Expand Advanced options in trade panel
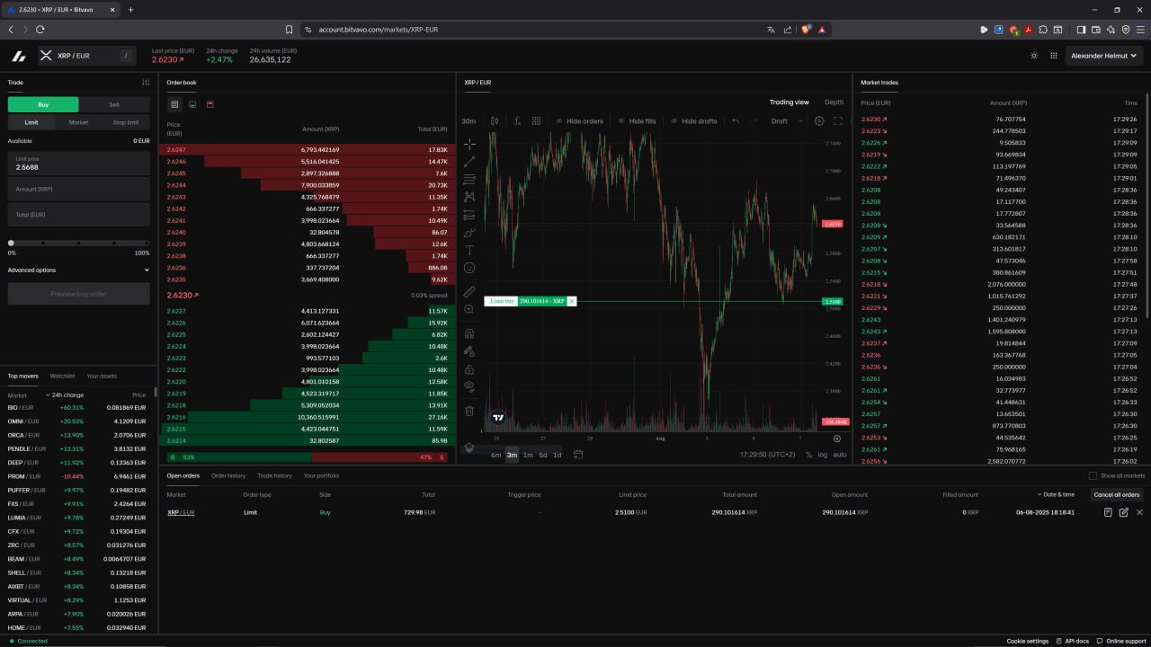Screen dimensions: 1151x647 click(78, 270)
